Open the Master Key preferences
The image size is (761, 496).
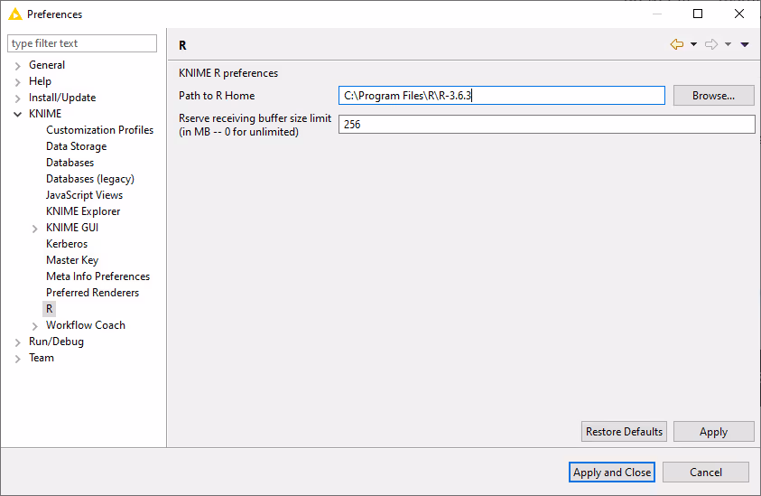(72, 260)
